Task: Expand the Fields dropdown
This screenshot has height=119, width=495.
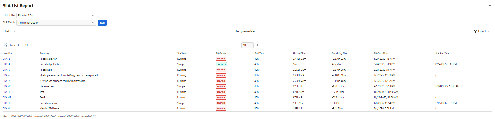Action: pos(10,32)
